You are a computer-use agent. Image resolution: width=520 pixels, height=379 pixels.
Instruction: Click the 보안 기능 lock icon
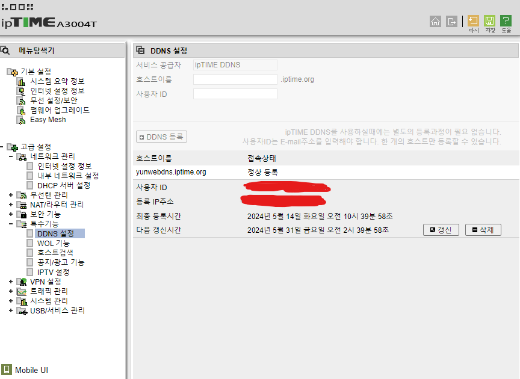point(22,214)
